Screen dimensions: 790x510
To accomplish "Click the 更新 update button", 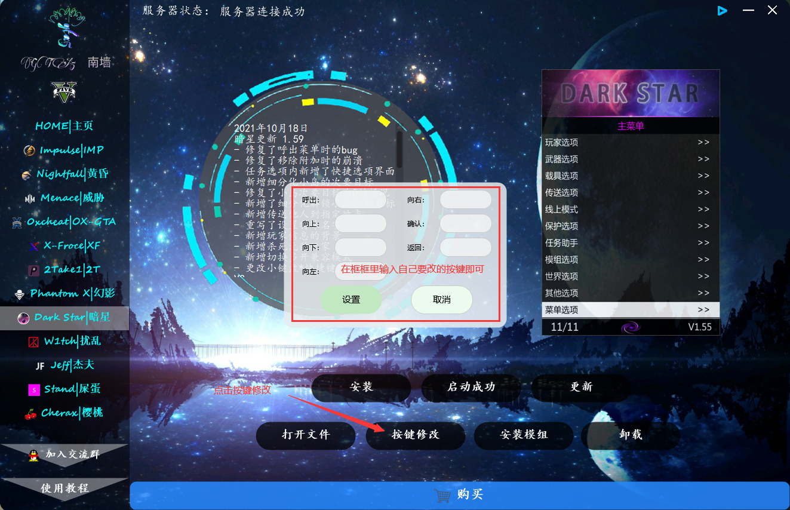I will pyautogui.click(x=581, y=387).
